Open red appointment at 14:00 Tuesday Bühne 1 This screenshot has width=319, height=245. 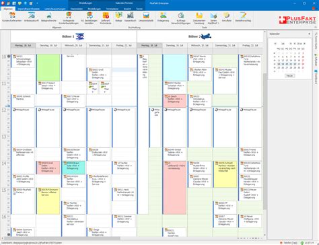click(48, 168)
